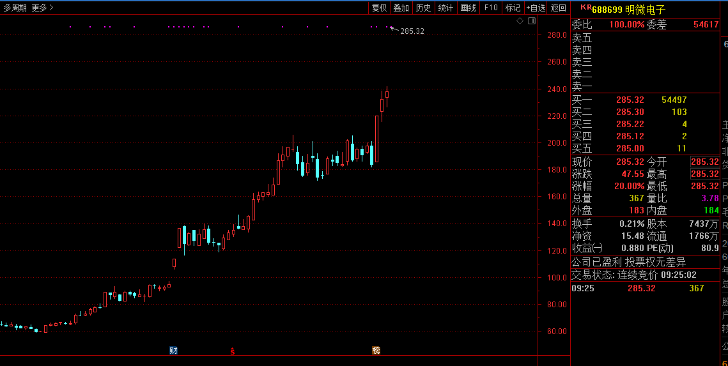Click the 财 financial event marker
The height and width of the screenshot is (366, 728).
tap(173, 350)
